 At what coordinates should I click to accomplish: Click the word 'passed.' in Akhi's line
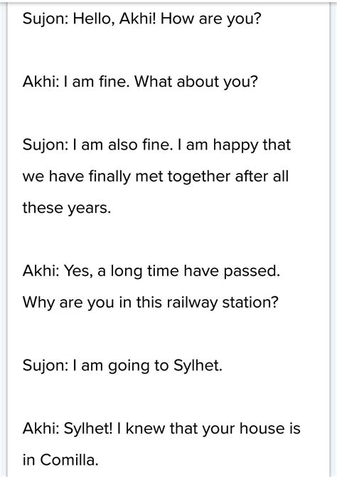point(252,272)
